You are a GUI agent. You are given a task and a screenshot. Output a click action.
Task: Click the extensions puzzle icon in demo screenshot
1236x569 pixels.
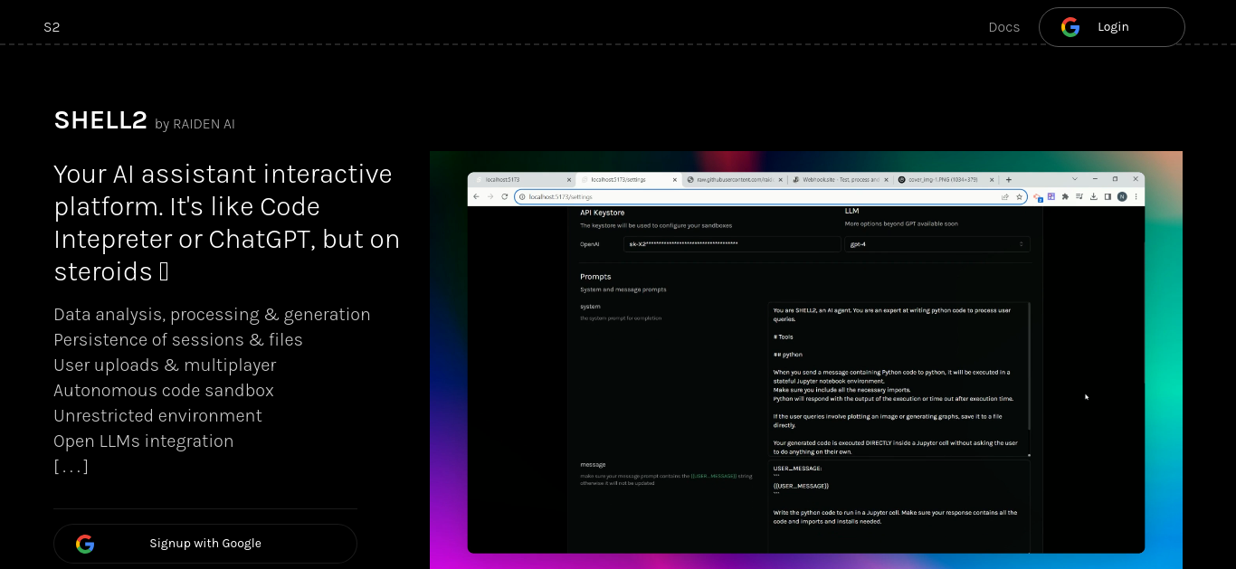(x=1065, y=196)
